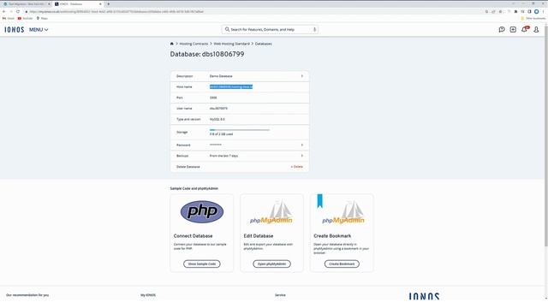Open a new browser tab
Image resolution: width=548 pixels, height=308 pixels.
(109, 3)
